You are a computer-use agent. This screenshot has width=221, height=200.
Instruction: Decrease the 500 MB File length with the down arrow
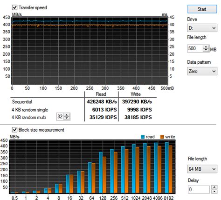tap(206, 50)
